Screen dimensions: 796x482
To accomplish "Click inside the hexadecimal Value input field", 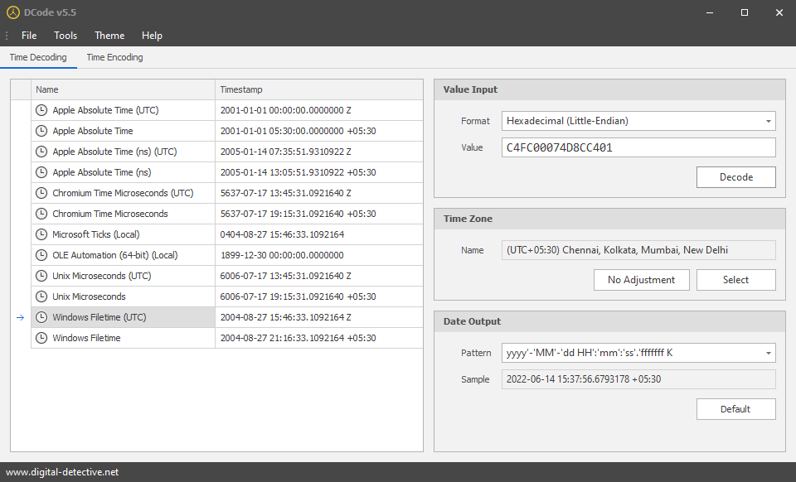I will tap(638, 147).
